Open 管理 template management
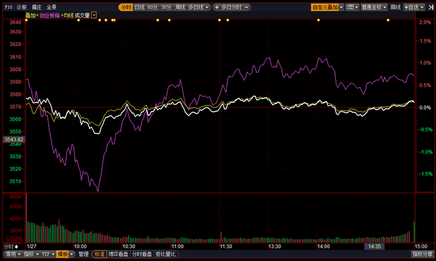 click(x=83, y=254)
